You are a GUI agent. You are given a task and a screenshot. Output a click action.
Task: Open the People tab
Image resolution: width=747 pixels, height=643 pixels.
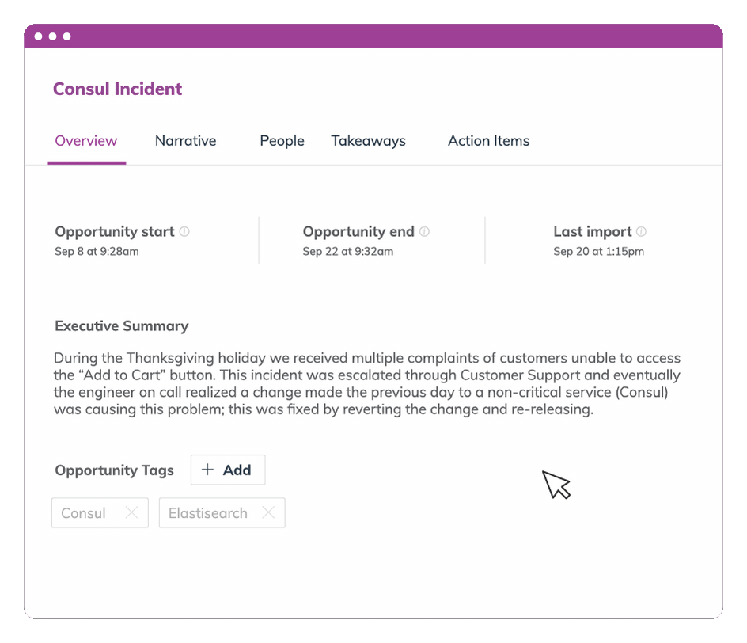(x=282, y=141)
